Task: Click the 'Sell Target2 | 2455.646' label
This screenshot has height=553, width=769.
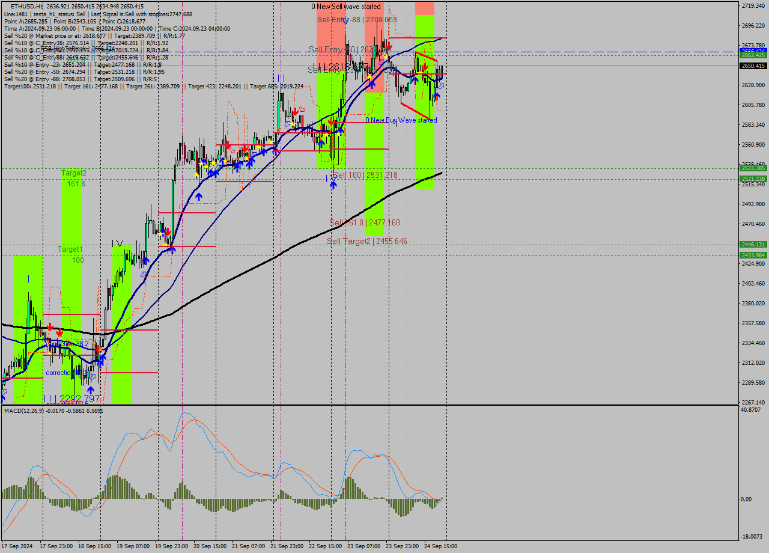Action: 367,241
